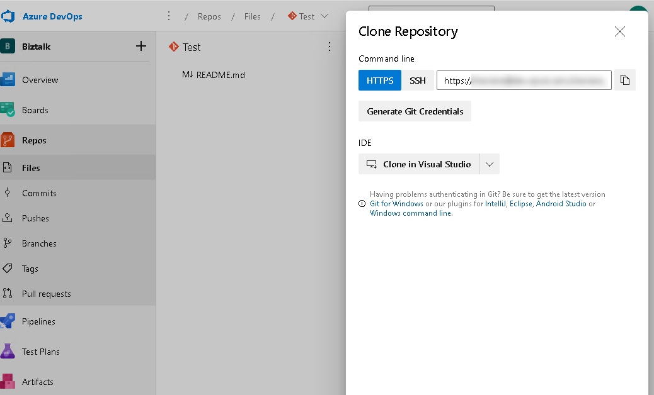Expand the Clone in IDE dropdown arrow
Image resolution: width=654 pixels, height=395 pixels.
point(490,164)
